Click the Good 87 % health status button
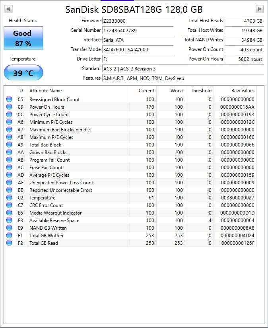The height and width of the screenshot is (328, 268). coord(23,38)
